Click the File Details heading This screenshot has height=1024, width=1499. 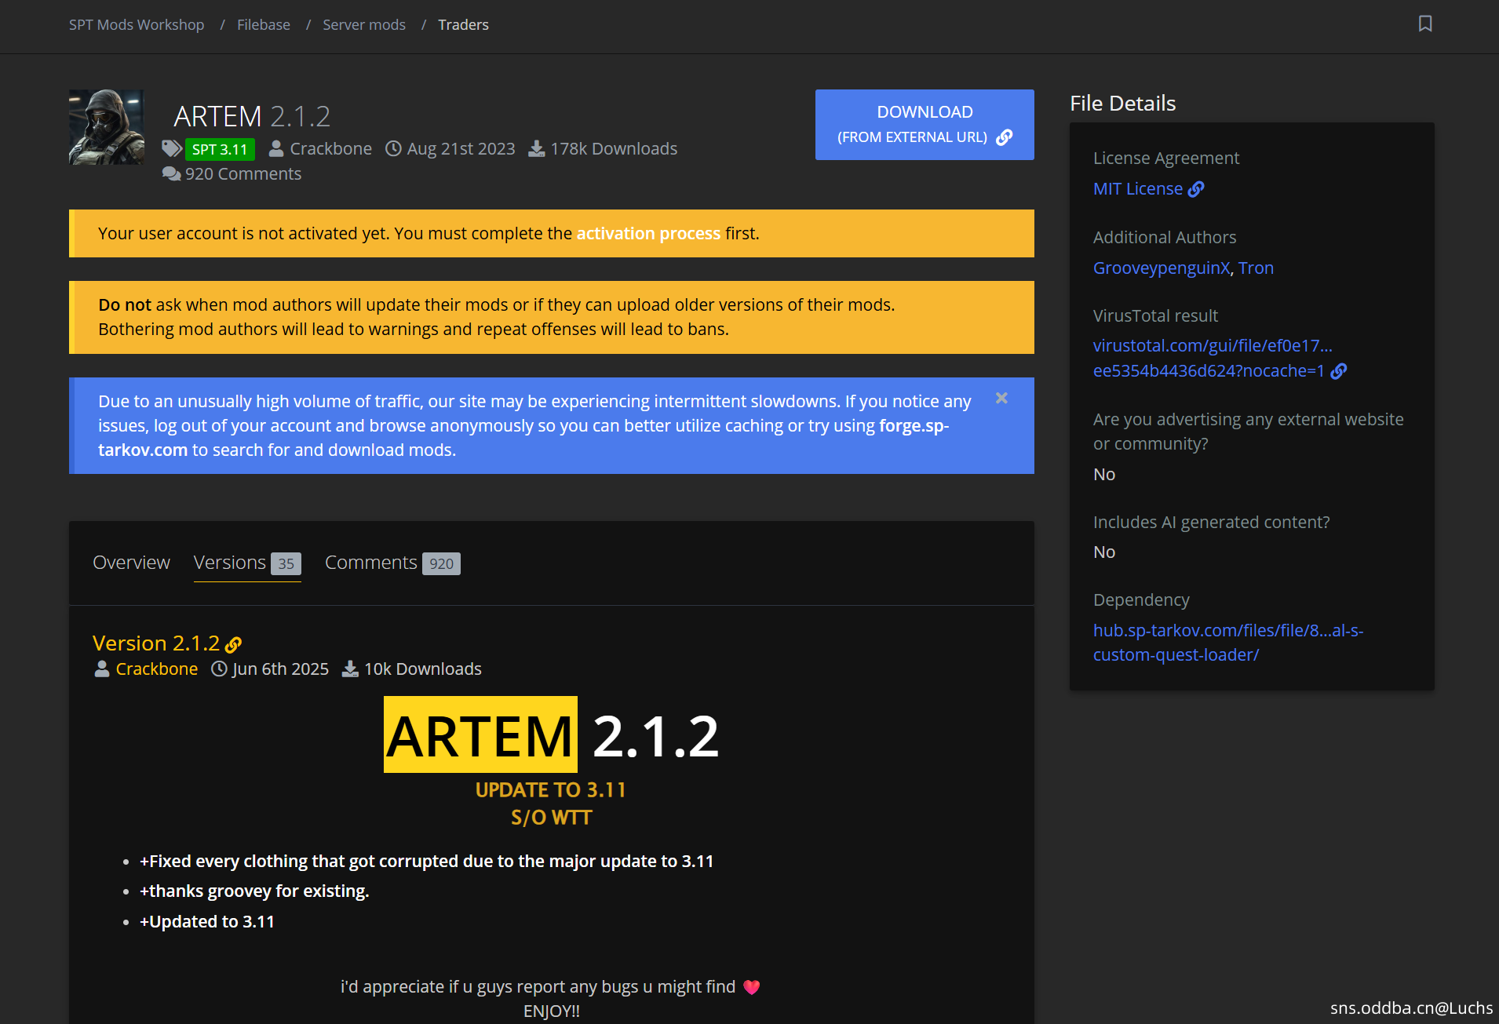tap(1122, 103)
